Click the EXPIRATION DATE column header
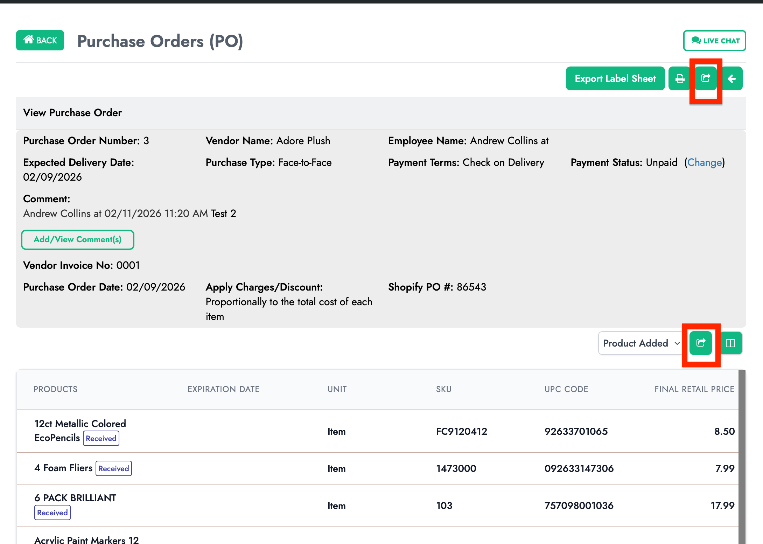Viewport: 763px width, 544px height. 223,389
